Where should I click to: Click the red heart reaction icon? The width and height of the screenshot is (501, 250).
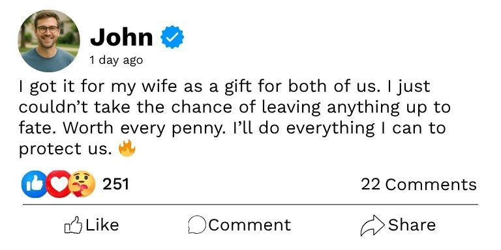58,184
